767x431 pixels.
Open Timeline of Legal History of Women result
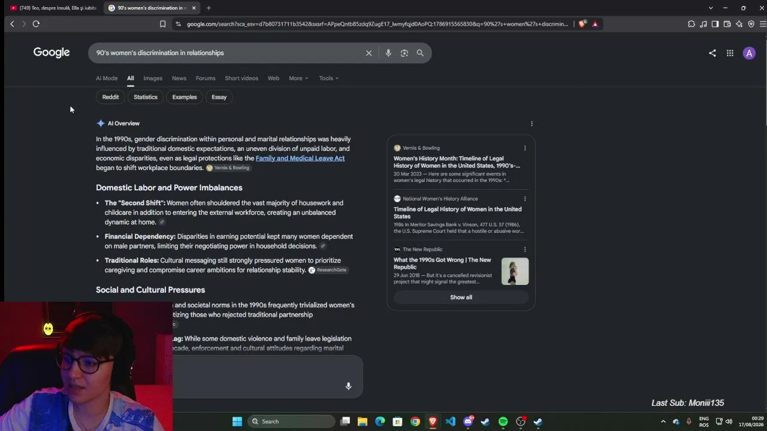(458, 213)
